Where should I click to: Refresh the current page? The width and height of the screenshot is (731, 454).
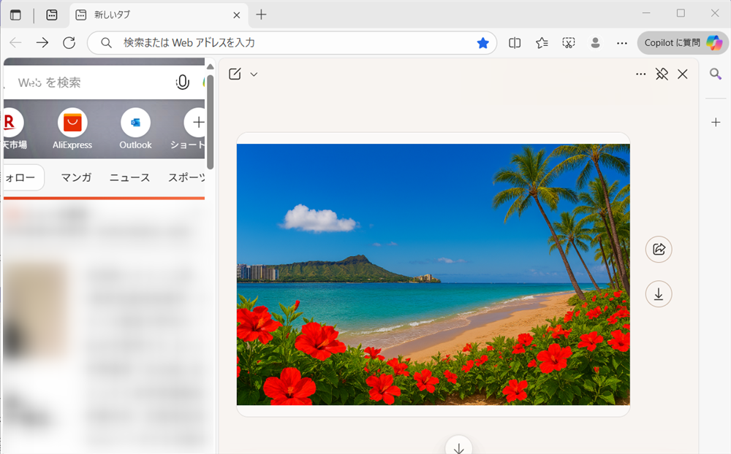coord(69,42)
